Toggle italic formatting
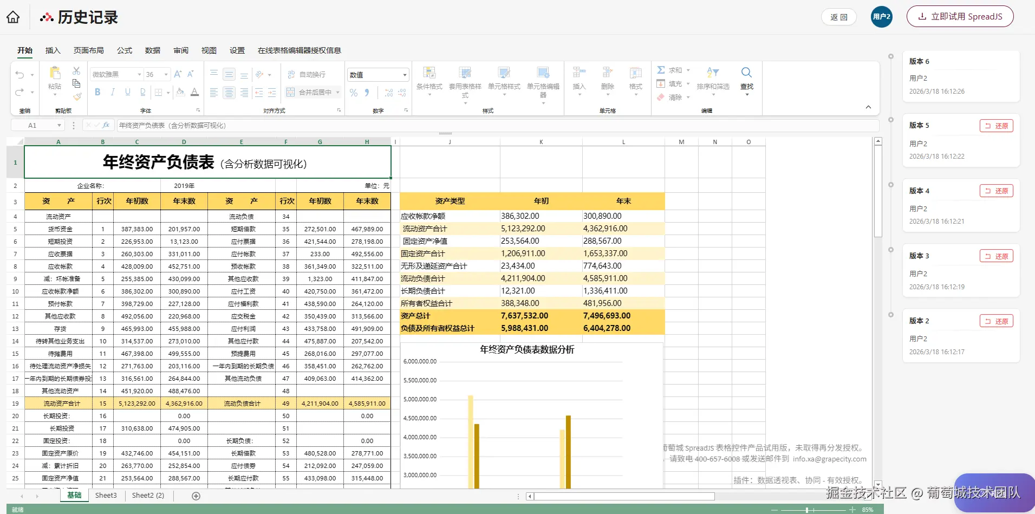1035x514 pixels. point(113,92)
